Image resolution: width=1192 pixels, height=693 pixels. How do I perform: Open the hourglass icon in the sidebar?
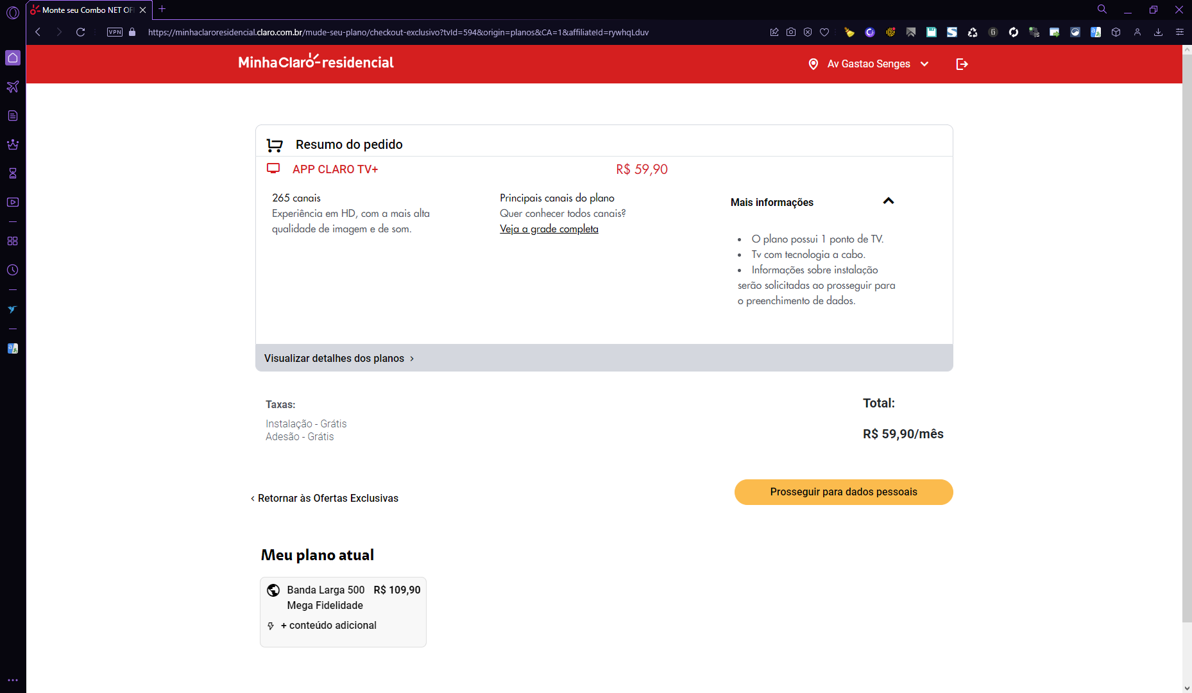click(x=13, y=173)
